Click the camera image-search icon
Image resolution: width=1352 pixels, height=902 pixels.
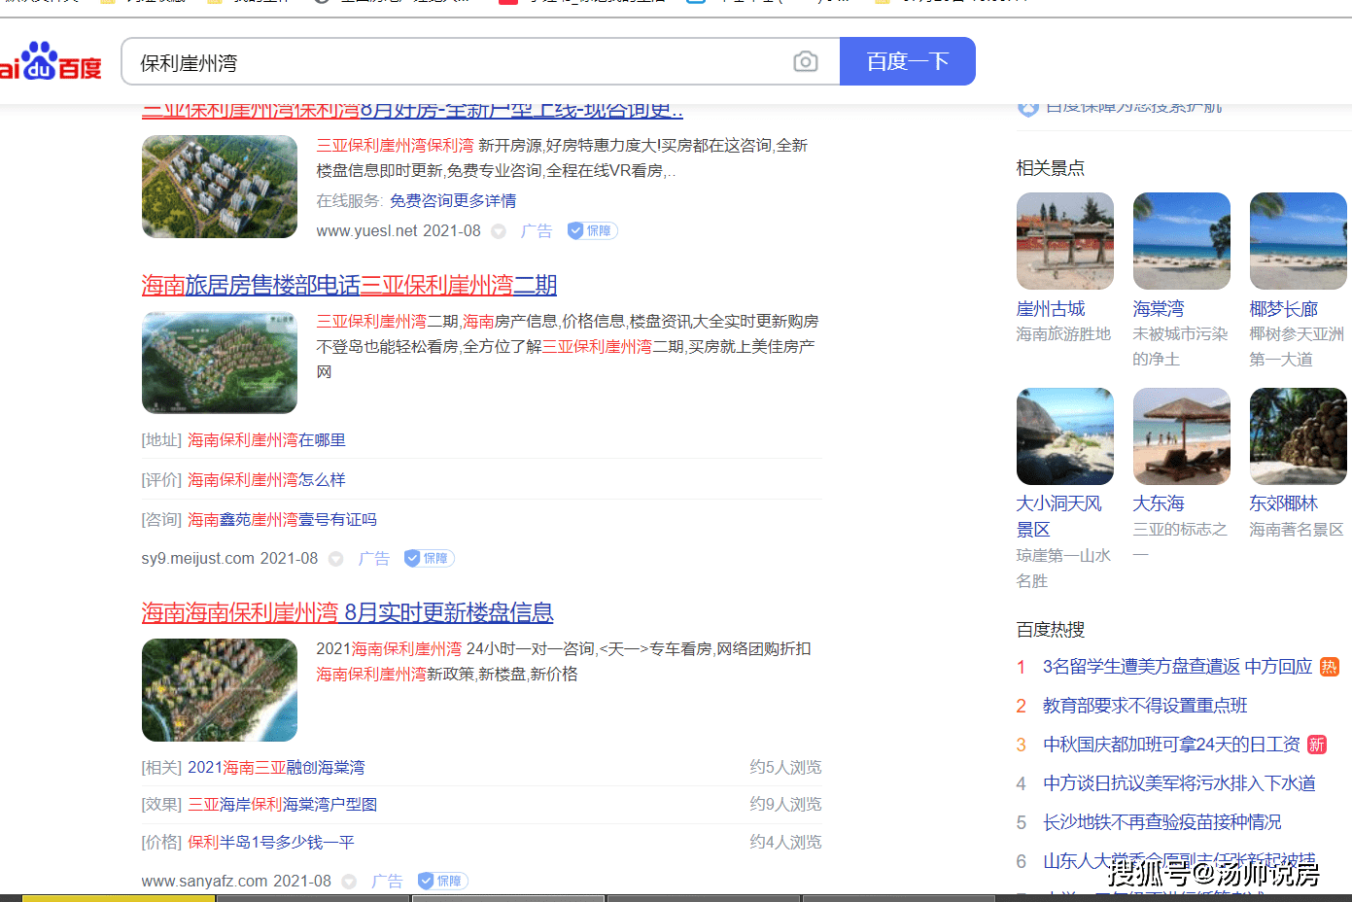pyautogui.click(x=805, y=62)
